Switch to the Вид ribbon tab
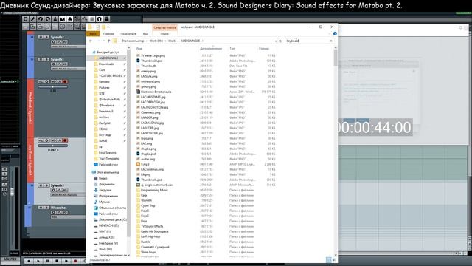This screenshot has height=266, width=472. click(146, 34)
